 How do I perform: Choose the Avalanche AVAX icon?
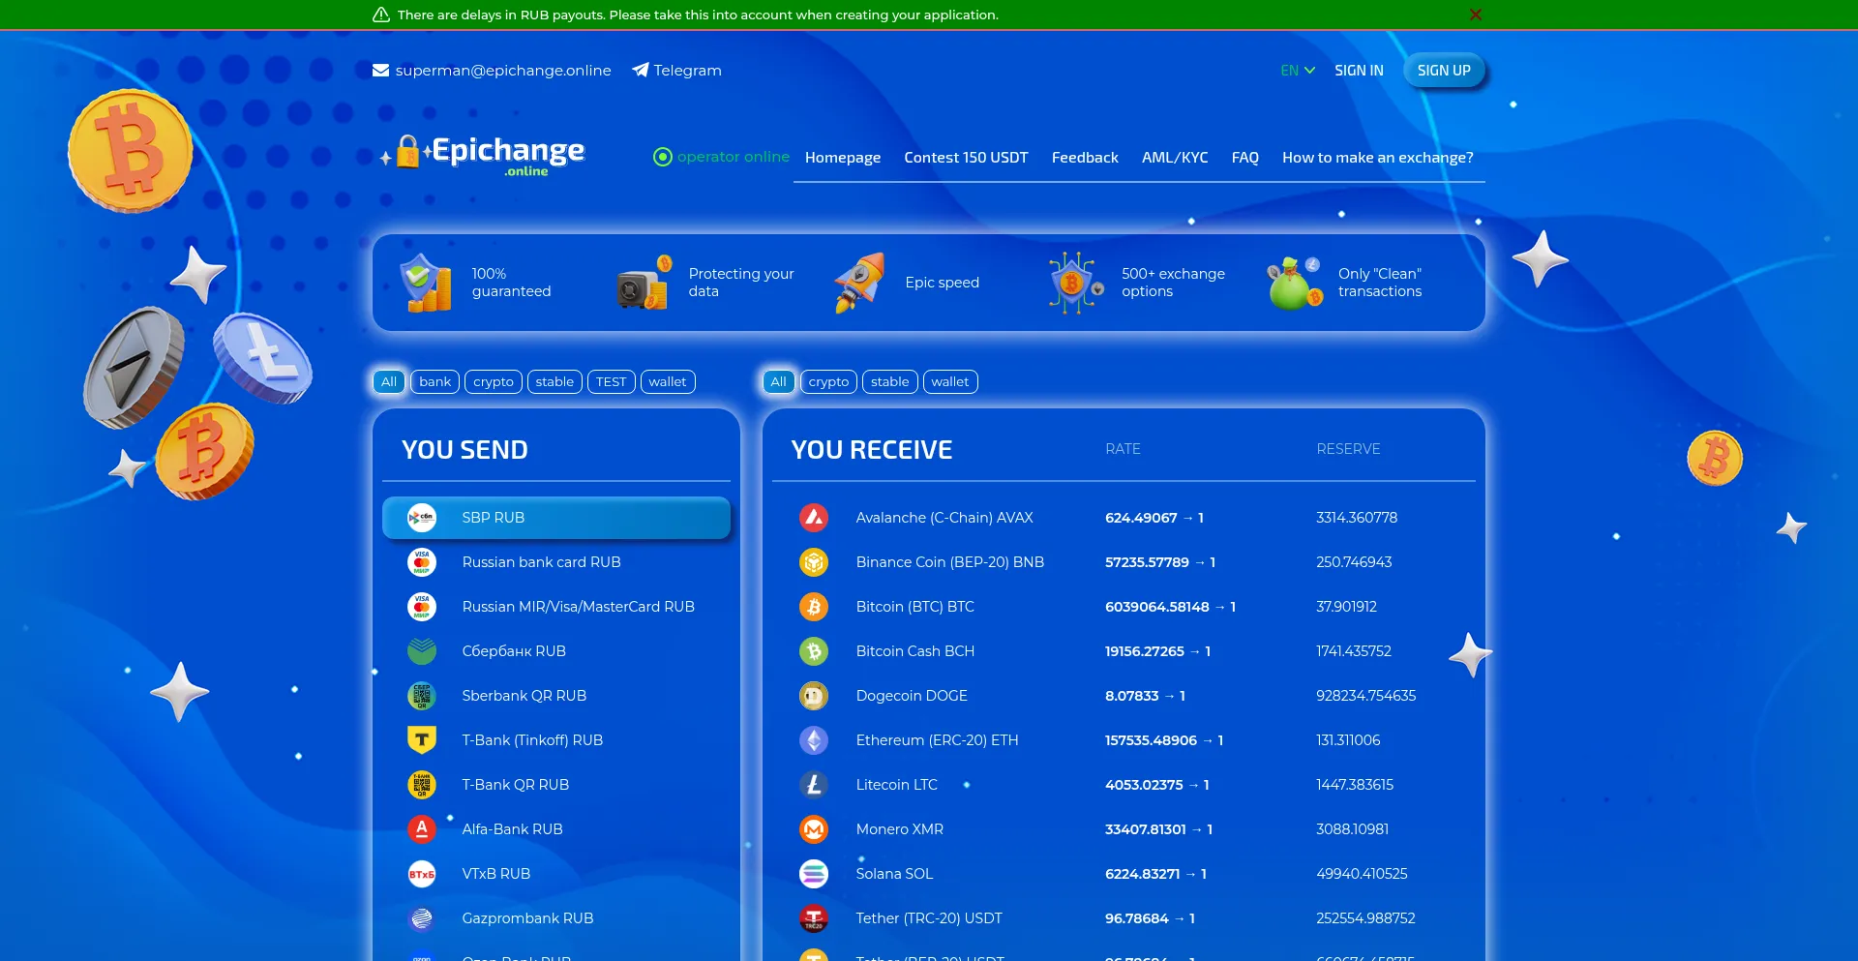tap(814, 518)
